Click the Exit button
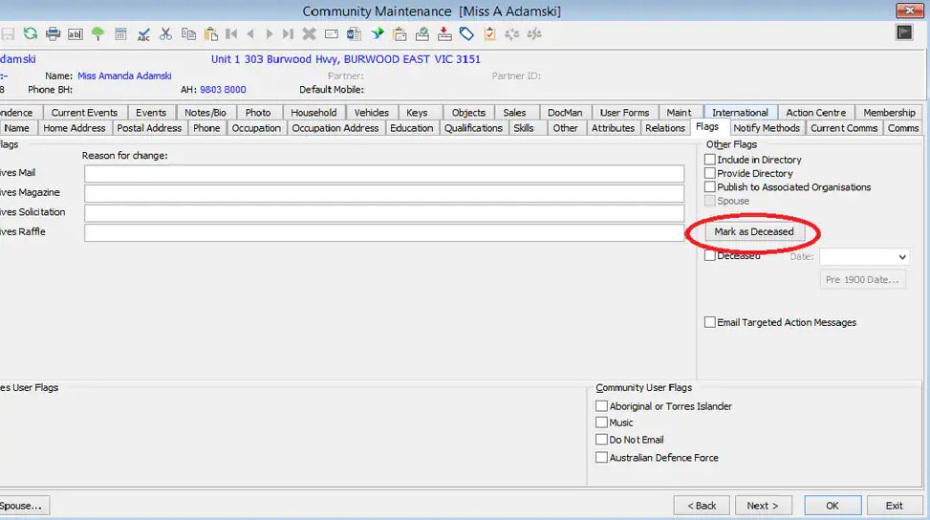Screen dimensions: 930x520 pyautogui.click(x=895, y=506)
